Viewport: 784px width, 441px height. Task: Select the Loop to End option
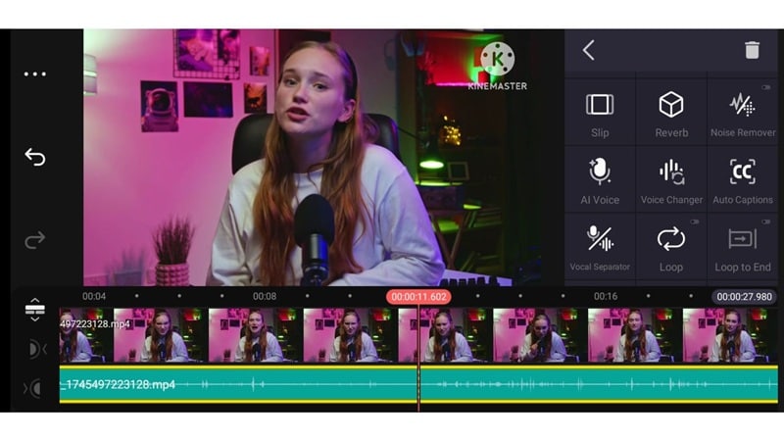743,248
